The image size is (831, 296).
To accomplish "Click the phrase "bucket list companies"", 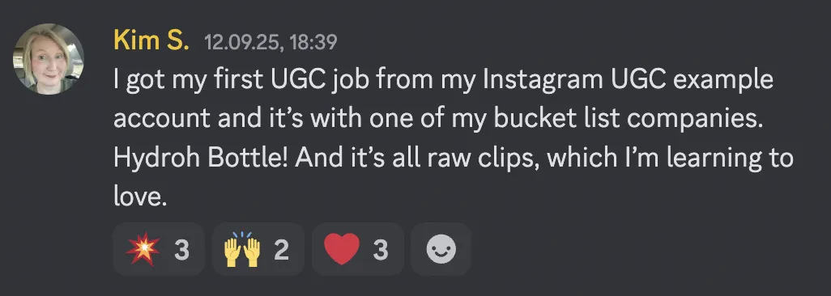I will [x=628, y=121].
